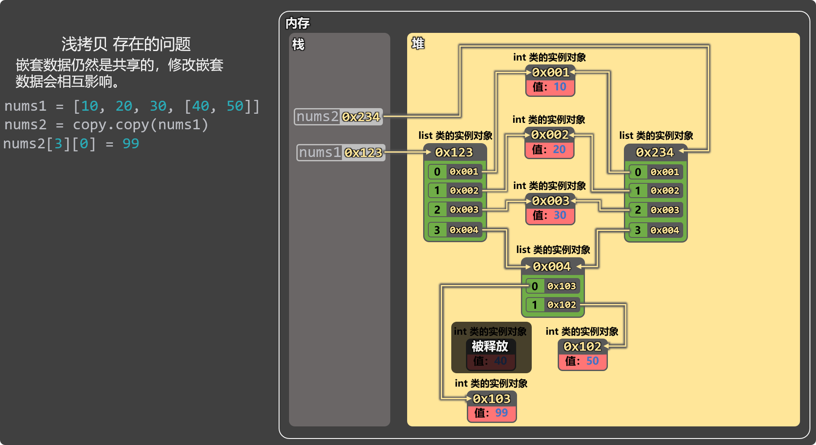Click the 栈 stack label
Image resolution: width=816 pixels, height=445 pixels.
pyautogui.click(x=298, y=44)
